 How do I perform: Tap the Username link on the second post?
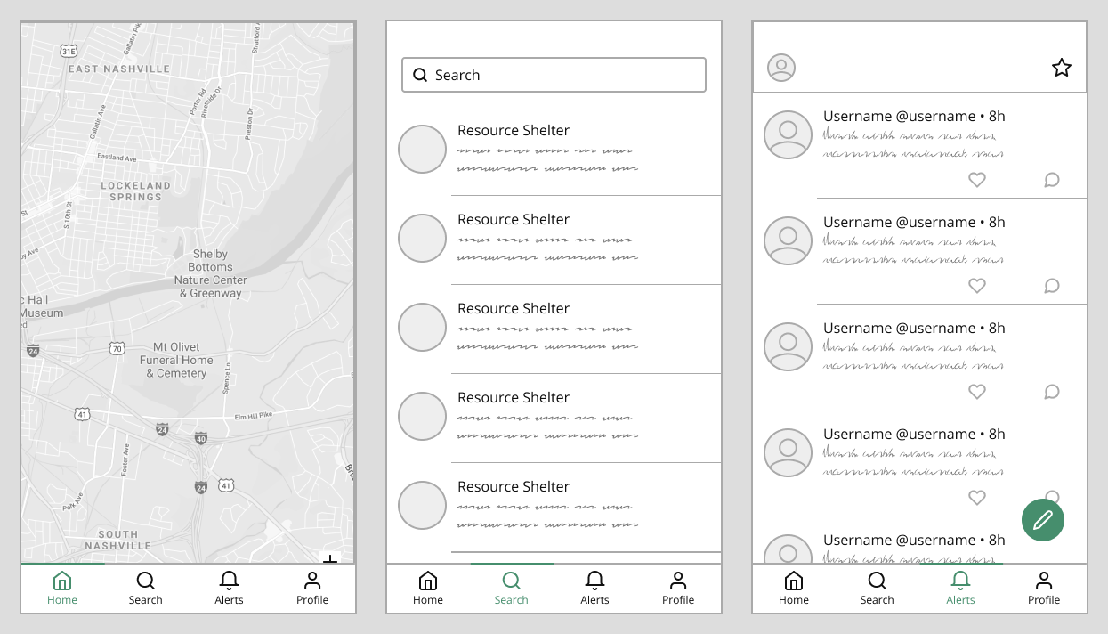[x=858, y=222]
